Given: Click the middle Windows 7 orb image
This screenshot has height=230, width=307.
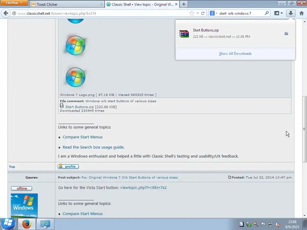Looking at the screenshot, I should point(75,46).
